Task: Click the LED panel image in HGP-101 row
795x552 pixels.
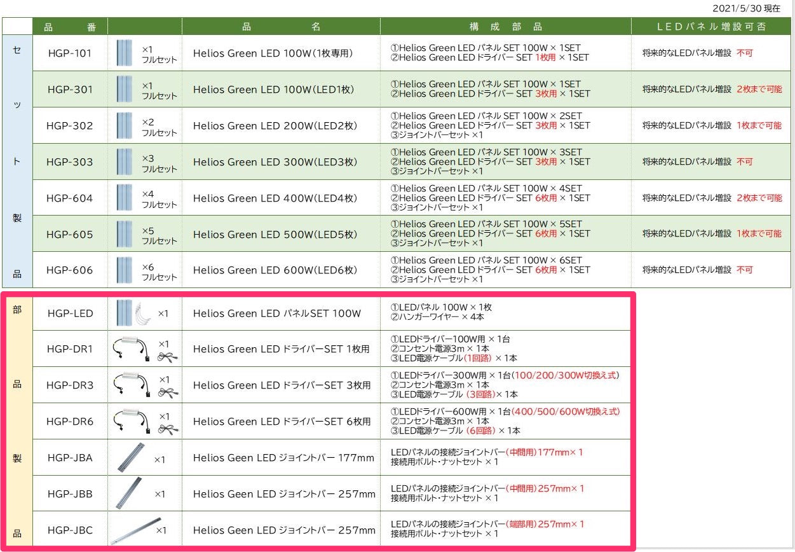Action: tap(125, 53)
